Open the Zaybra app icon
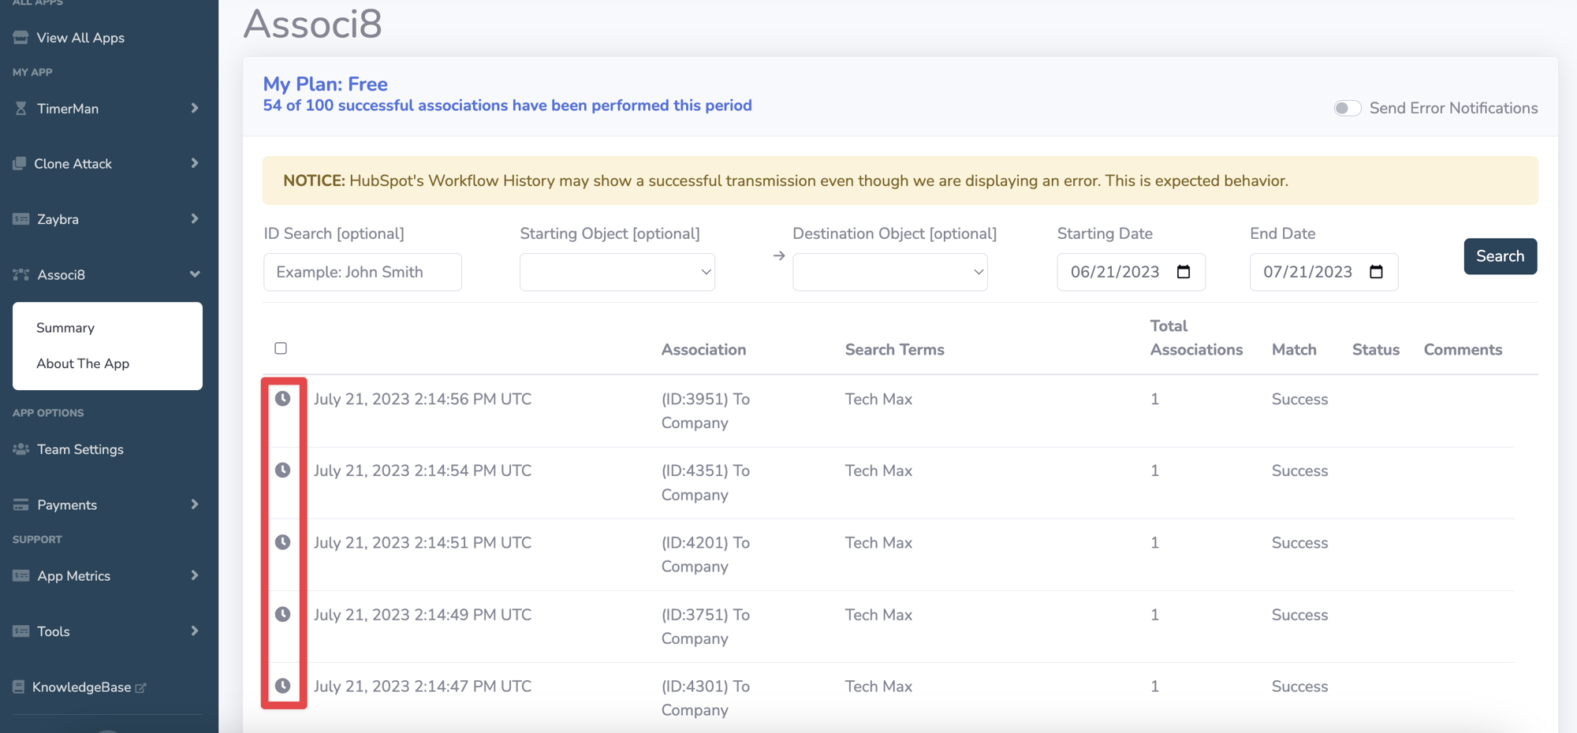 click(19, 218)
